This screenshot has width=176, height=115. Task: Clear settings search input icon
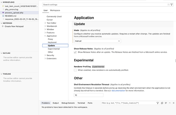point(168,5)
